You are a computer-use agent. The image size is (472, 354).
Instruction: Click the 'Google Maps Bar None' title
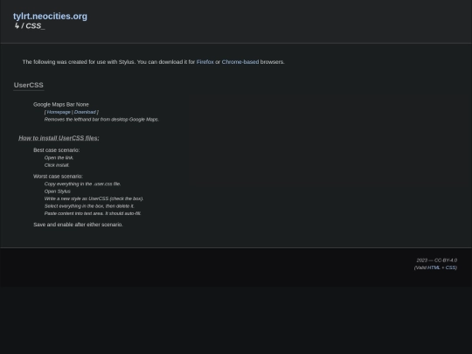point(61,105)
